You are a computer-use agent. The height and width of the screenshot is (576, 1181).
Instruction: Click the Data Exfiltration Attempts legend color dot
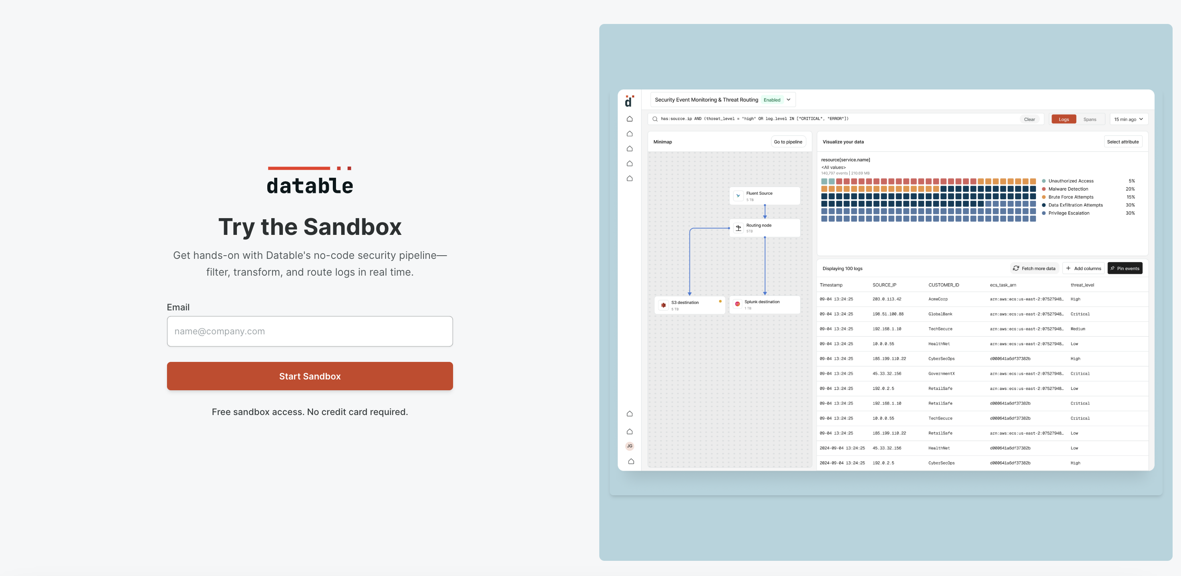(x=1044, y=205)
